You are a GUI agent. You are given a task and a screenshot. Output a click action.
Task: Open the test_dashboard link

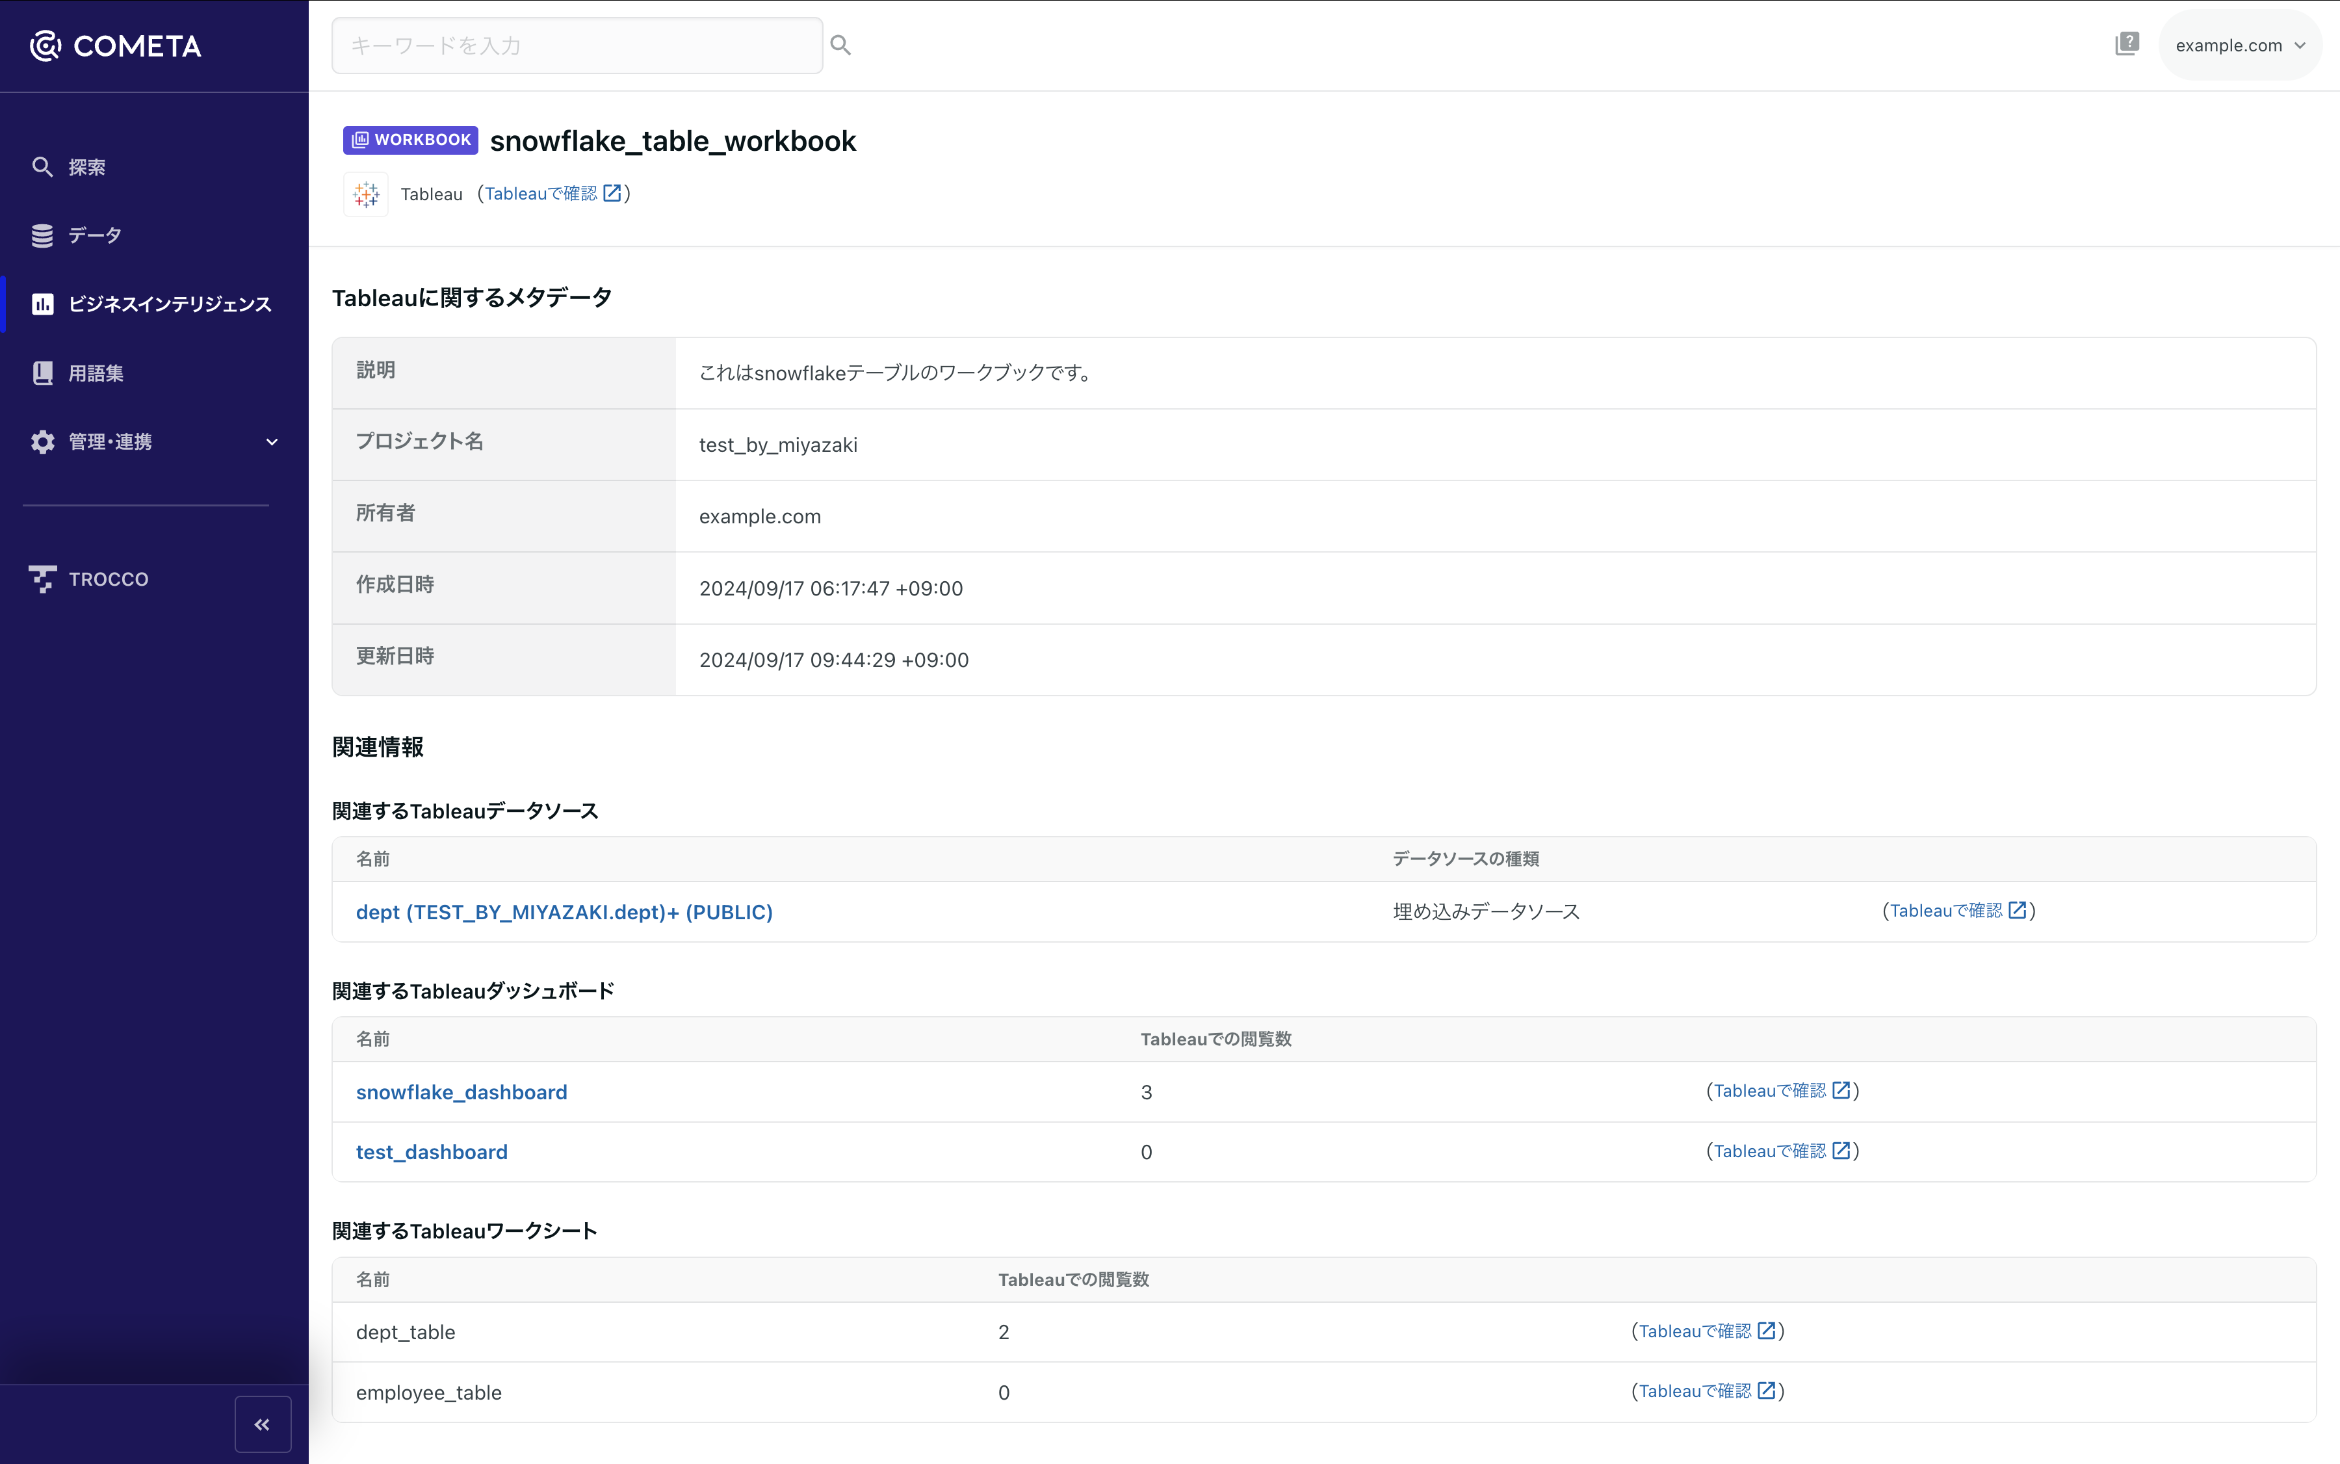[432, 1152]
